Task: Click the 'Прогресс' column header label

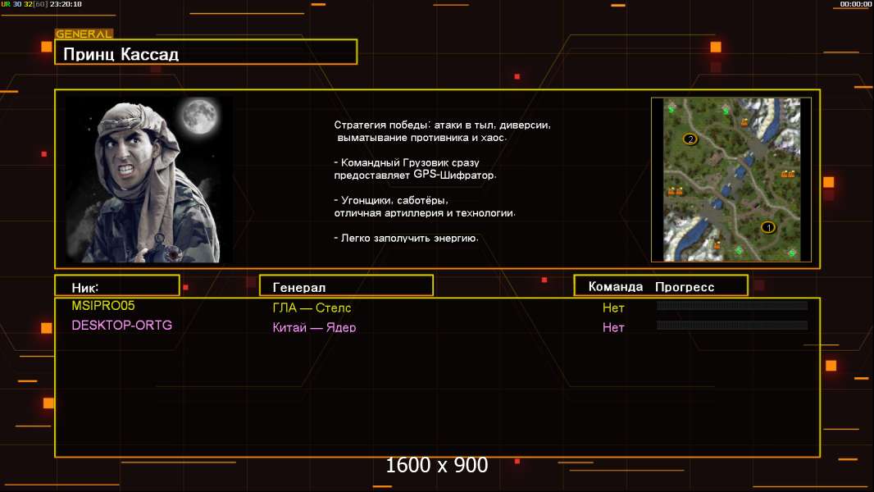Action: [685, 287]
